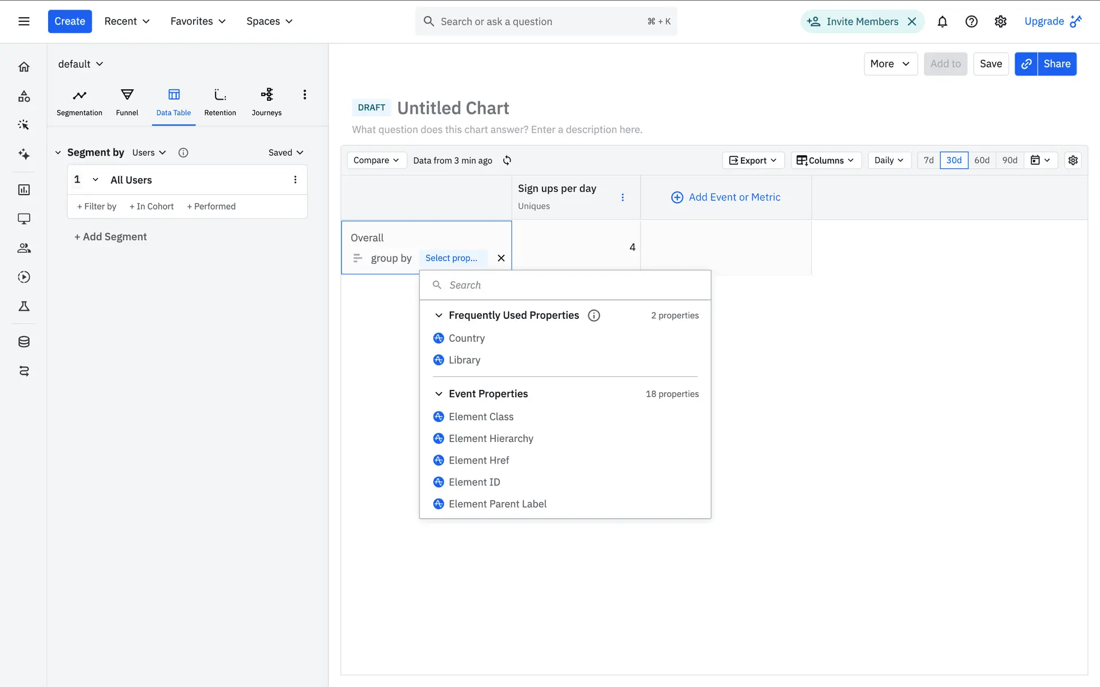The width and height of the screenshot is (1100, 687).
Task: Switch to the Retention tab
Action: [x=220, y=102]
